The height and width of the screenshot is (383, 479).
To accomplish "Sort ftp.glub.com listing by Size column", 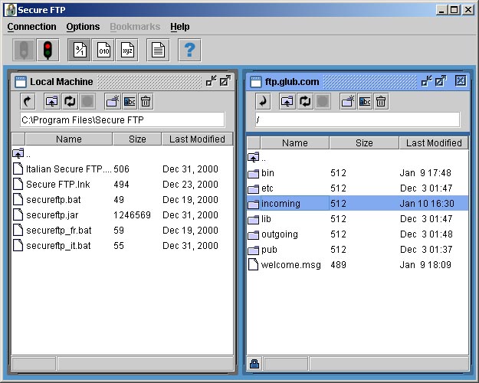I will (364, 143).
